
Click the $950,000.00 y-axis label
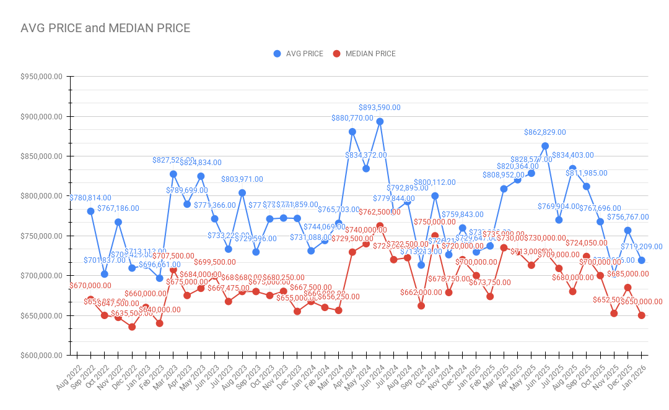pyautogui.click(x=42, y=77)
